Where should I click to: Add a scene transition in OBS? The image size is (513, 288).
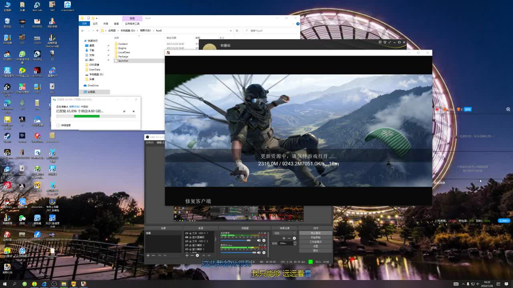click(x=284, y=238)
